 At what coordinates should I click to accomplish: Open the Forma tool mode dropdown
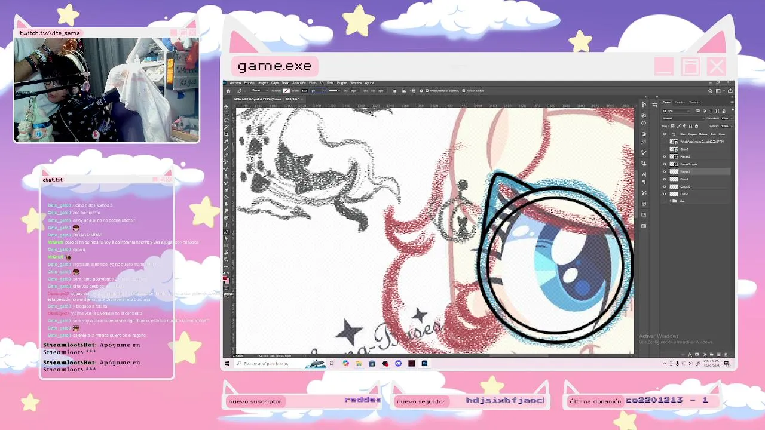[260, 91]
